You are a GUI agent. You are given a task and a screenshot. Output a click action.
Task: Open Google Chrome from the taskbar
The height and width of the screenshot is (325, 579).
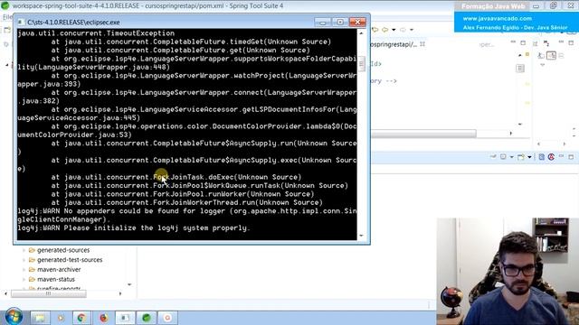[81, 318]
